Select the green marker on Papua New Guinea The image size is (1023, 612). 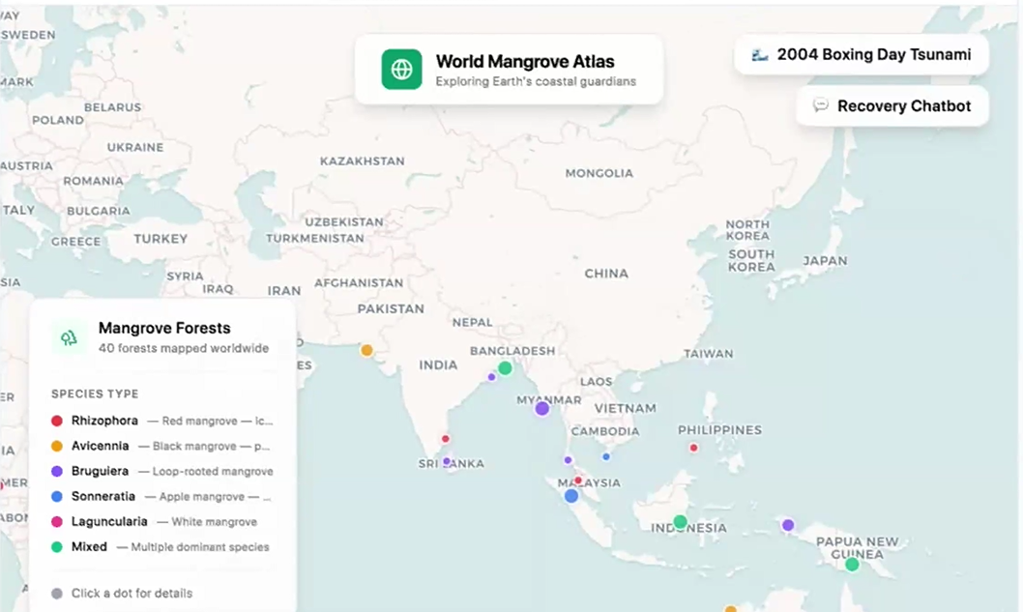point(852,565)
